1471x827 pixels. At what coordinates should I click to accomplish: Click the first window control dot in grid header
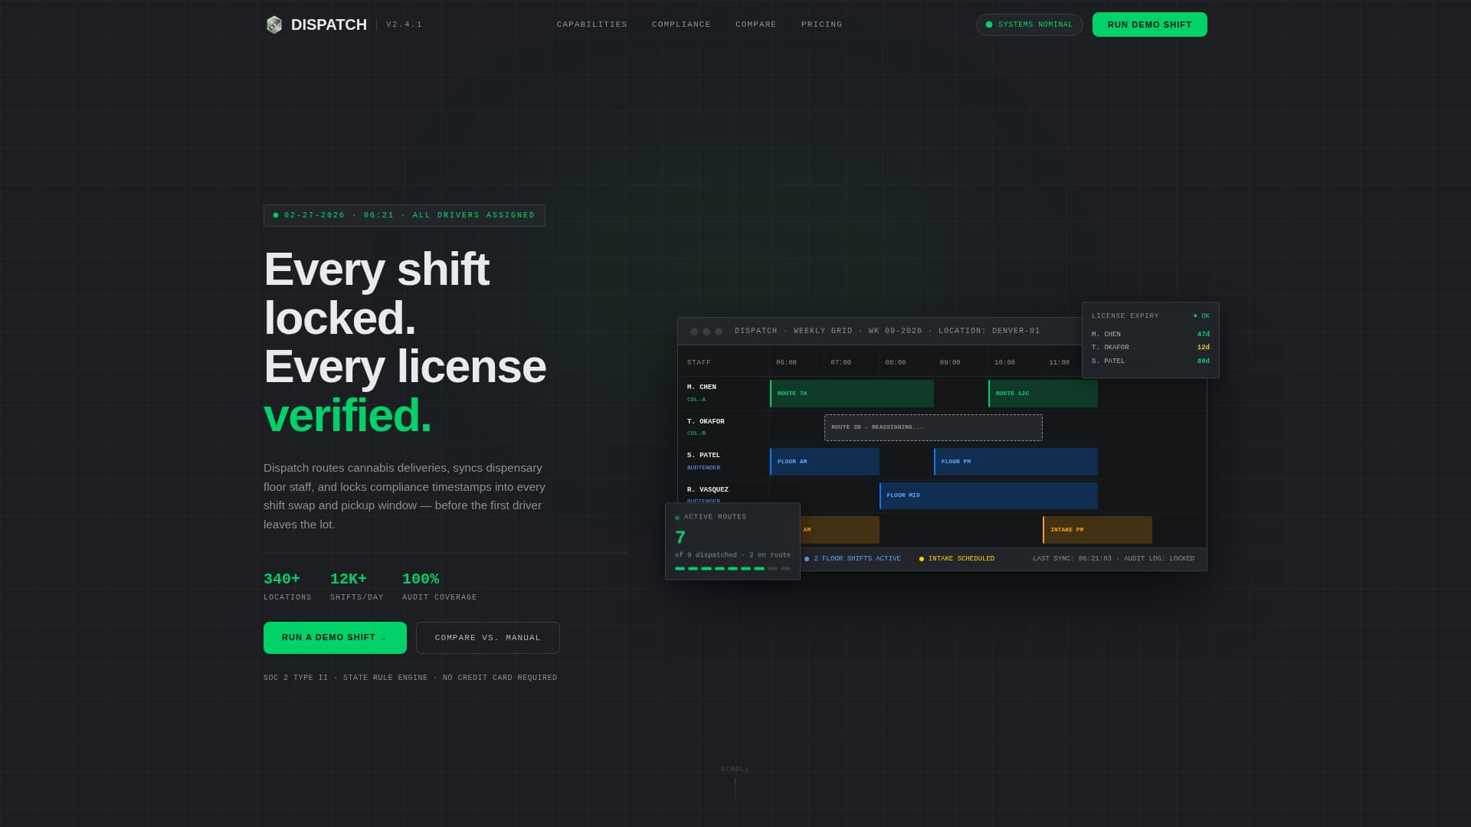tap(694, 332)
